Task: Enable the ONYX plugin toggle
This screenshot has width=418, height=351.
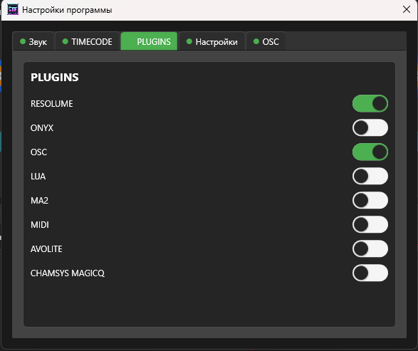Action: click(370, 127)
